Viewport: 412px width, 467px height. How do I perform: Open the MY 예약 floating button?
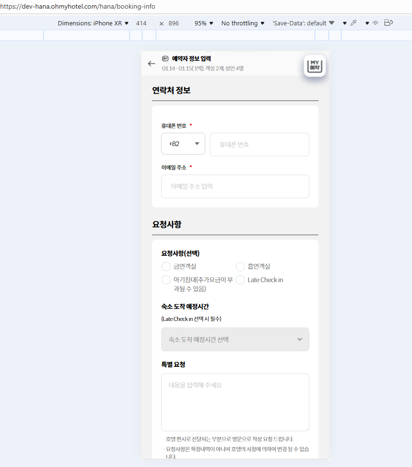pos(315,66)
